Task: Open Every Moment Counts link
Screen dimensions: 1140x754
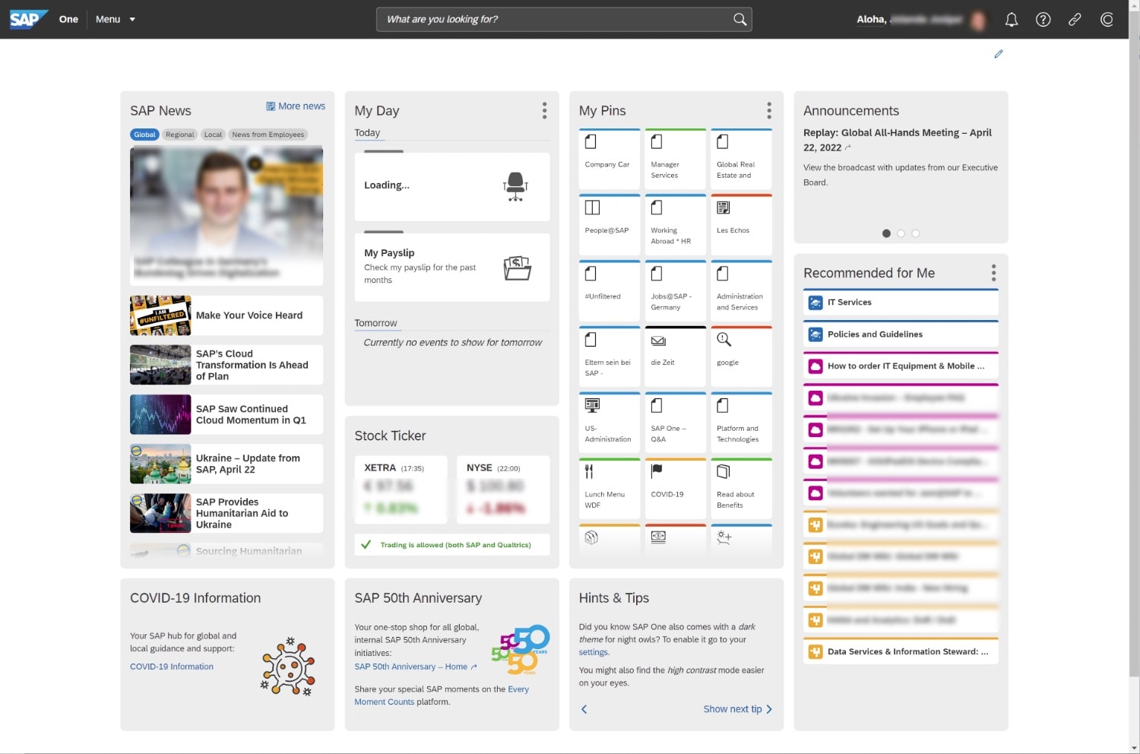Action: (x=441, y=695)
